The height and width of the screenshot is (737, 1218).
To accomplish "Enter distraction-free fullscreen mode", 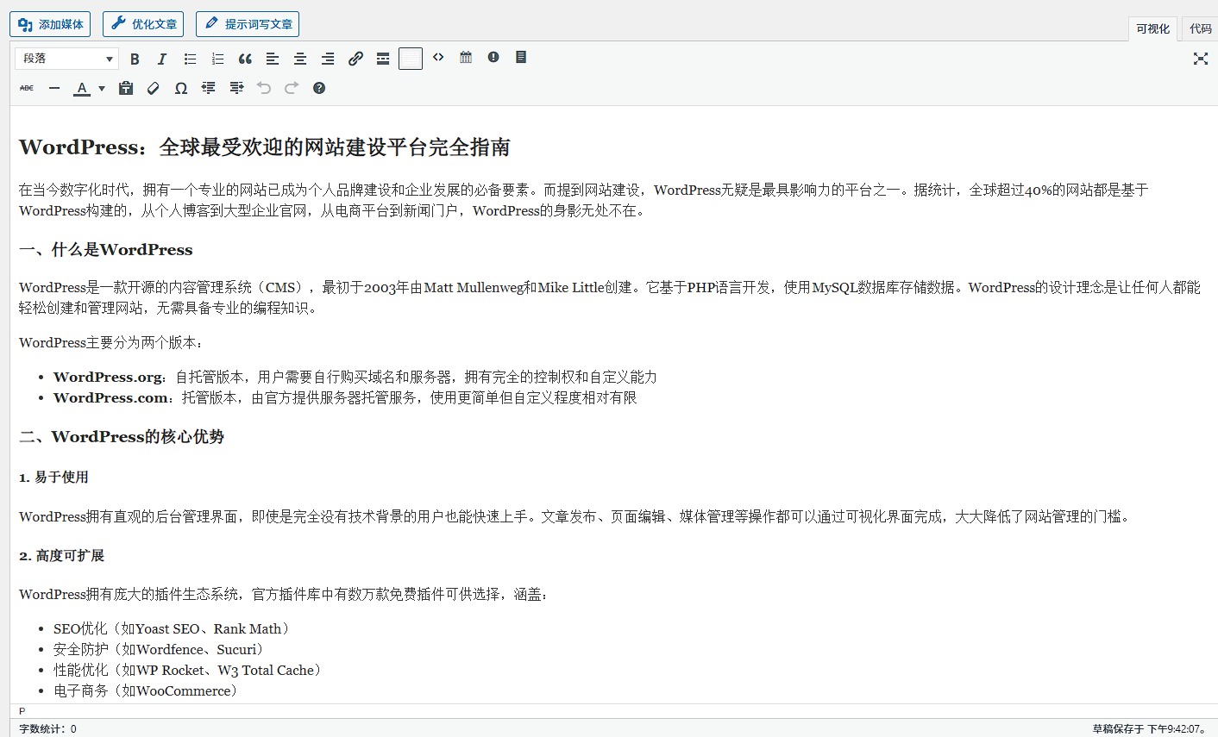I will (1200, 59).
